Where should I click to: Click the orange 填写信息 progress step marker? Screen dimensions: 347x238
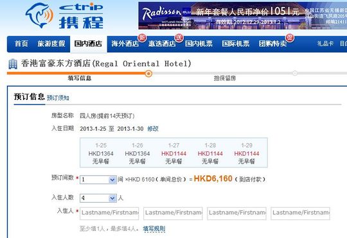148,73
